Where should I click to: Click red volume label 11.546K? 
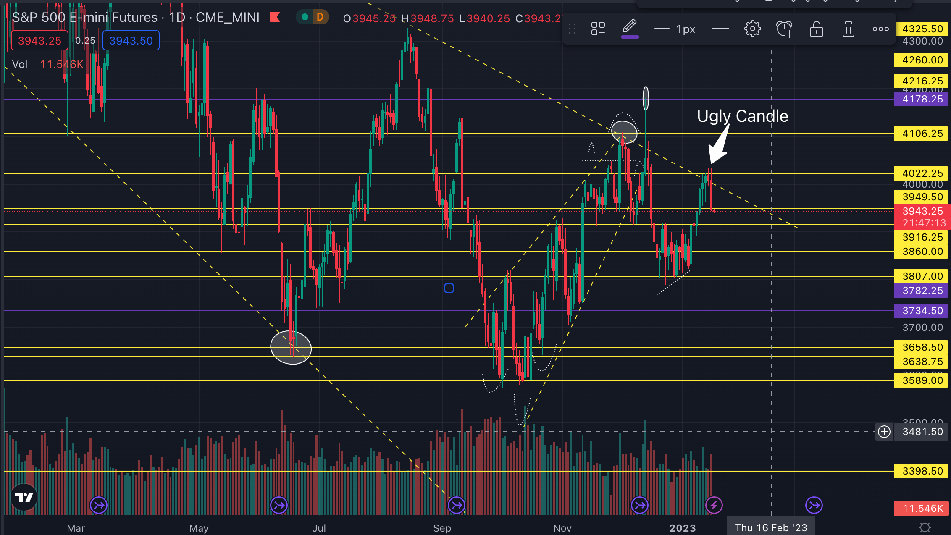pyautogui.click(x=922, y=509)
